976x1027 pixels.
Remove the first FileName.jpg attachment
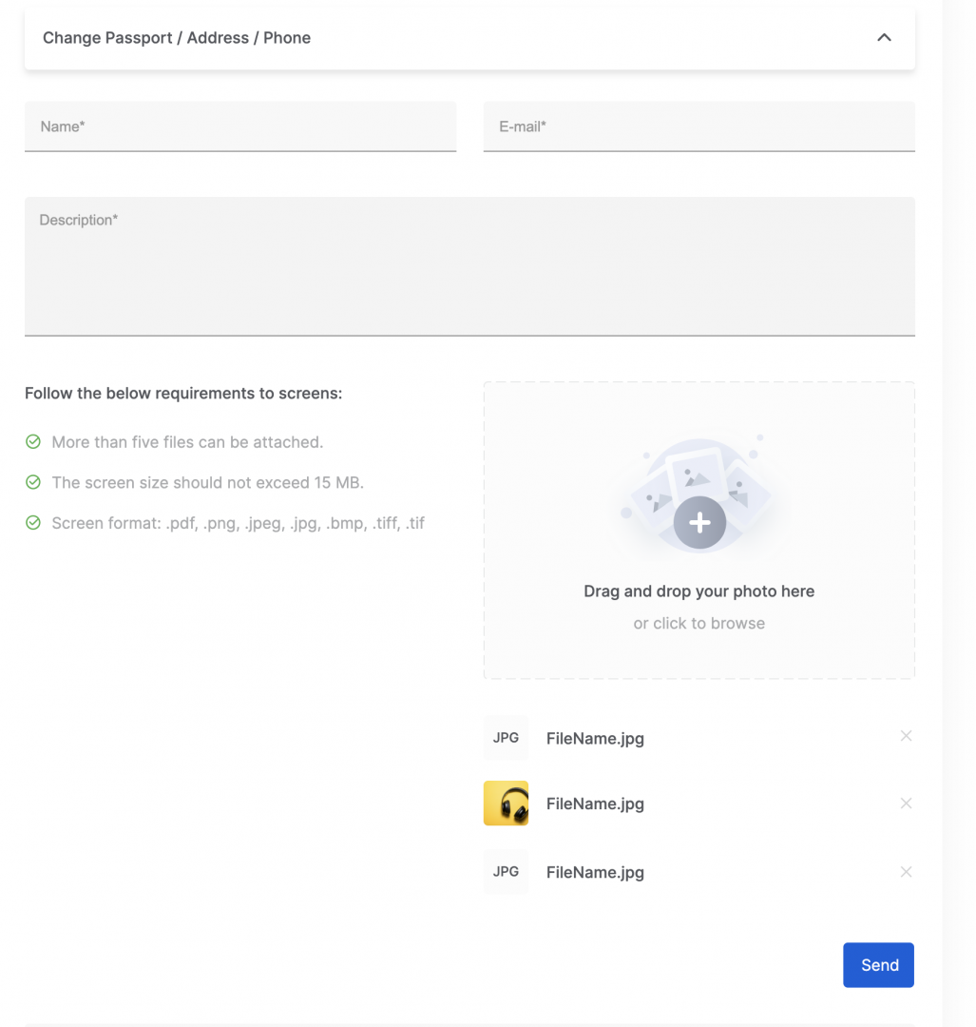click(906, 736)
